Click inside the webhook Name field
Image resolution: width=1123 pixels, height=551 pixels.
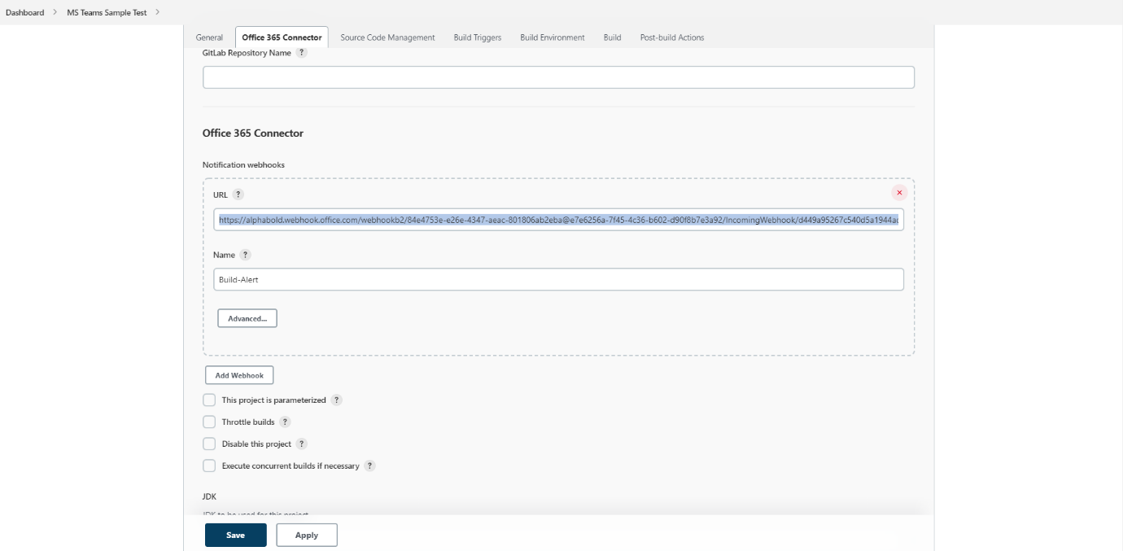[x=488, y=279]
